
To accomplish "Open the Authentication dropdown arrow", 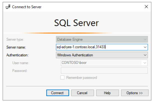I will (x=145, y=55).
